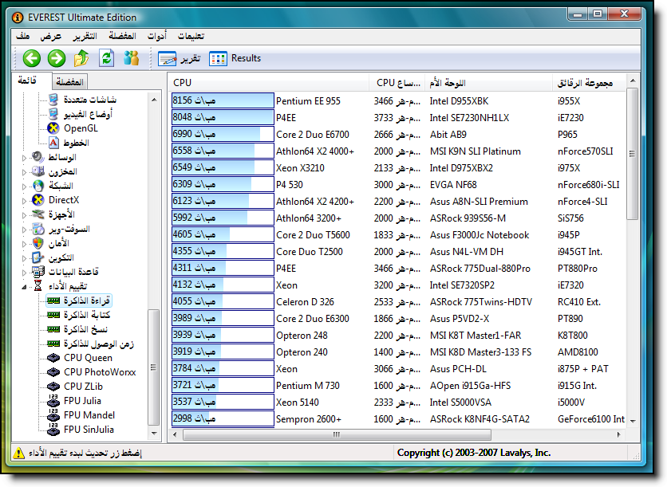Switch to the المفضلة sidebar tab

(70, 81)
